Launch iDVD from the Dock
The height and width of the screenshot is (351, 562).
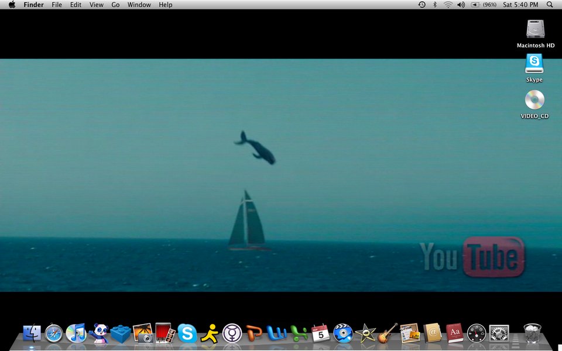tap(343, 333)
